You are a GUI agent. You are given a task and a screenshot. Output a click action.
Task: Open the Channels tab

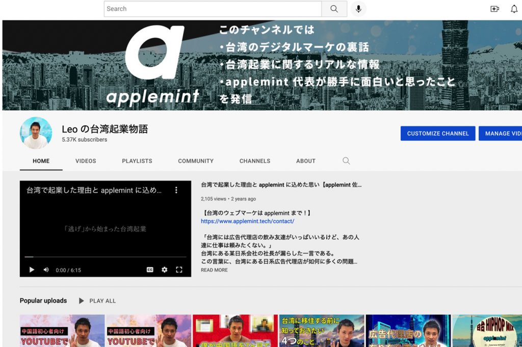pos(255,161)
